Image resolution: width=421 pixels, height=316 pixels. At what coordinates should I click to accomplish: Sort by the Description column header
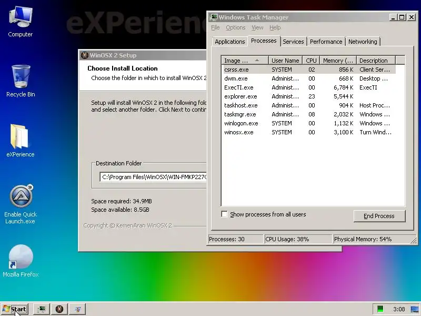click(376, 61)
